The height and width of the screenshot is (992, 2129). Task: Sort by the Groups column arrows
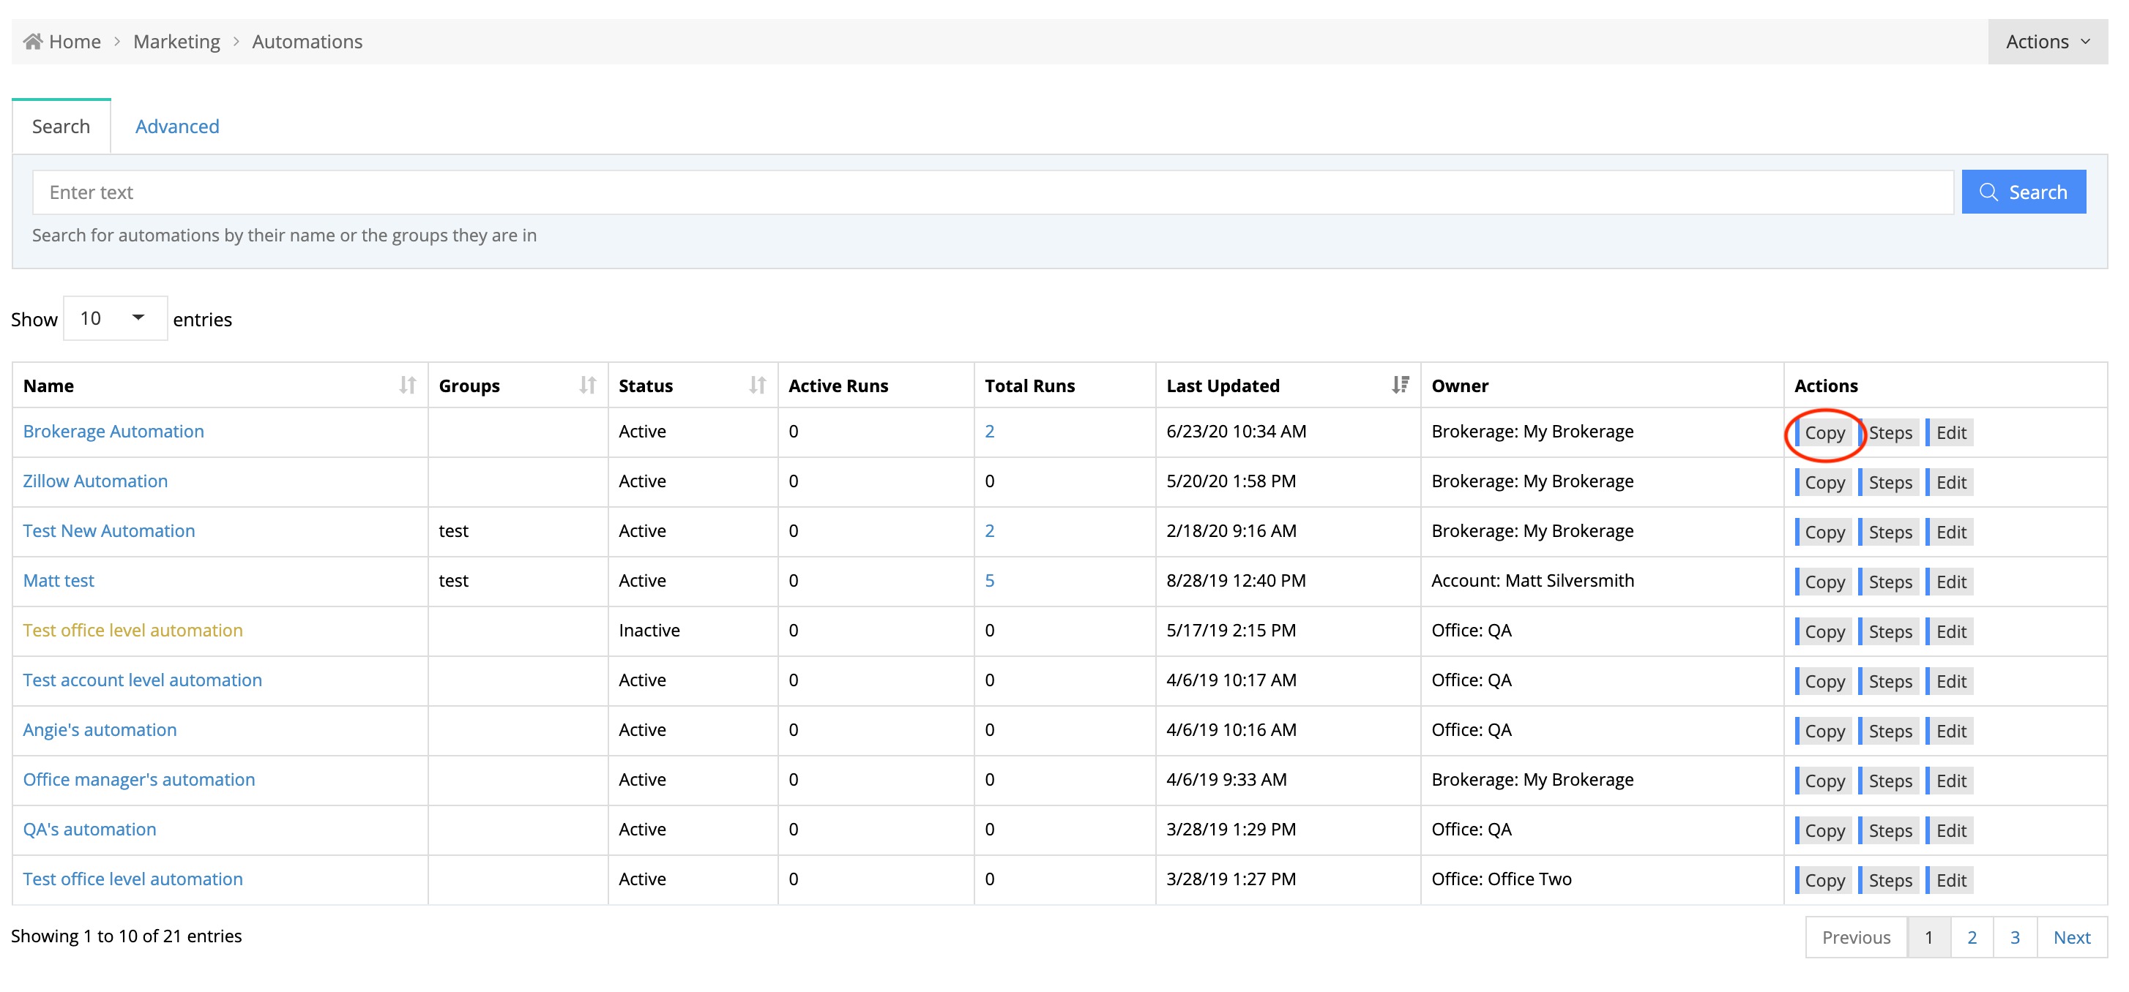tap(587, 385)
